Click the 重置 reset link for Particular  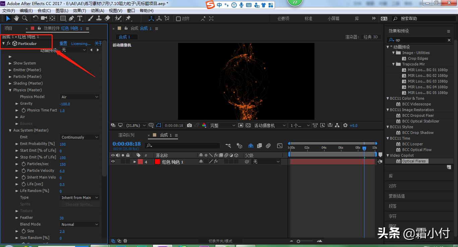pos(63,44)
